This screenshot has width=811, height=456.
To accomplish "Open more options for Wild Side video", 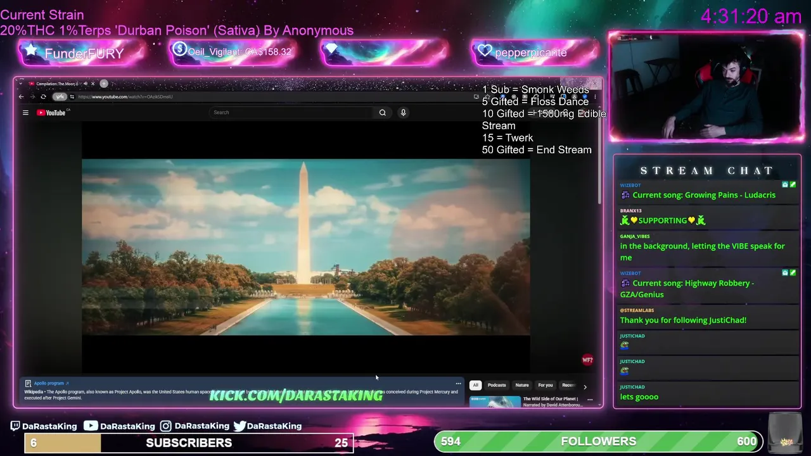I will (590, 400).
